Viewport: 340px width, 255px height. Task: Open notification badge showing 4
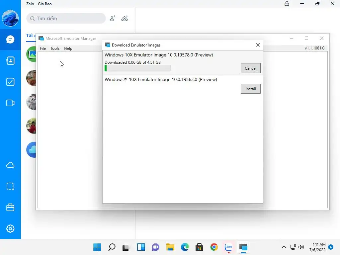click(331, 247)
